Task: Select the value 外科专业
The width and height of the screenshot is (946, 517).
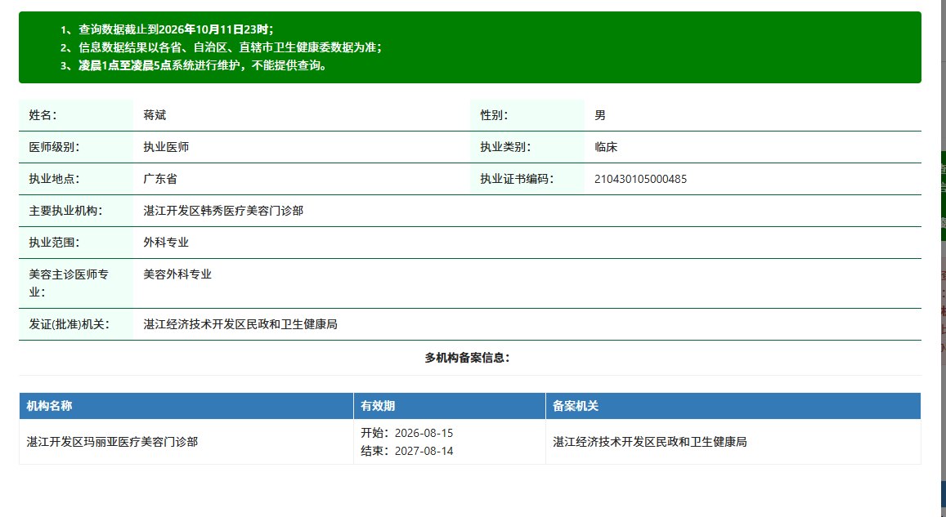Action: click(x=166, y=243)
